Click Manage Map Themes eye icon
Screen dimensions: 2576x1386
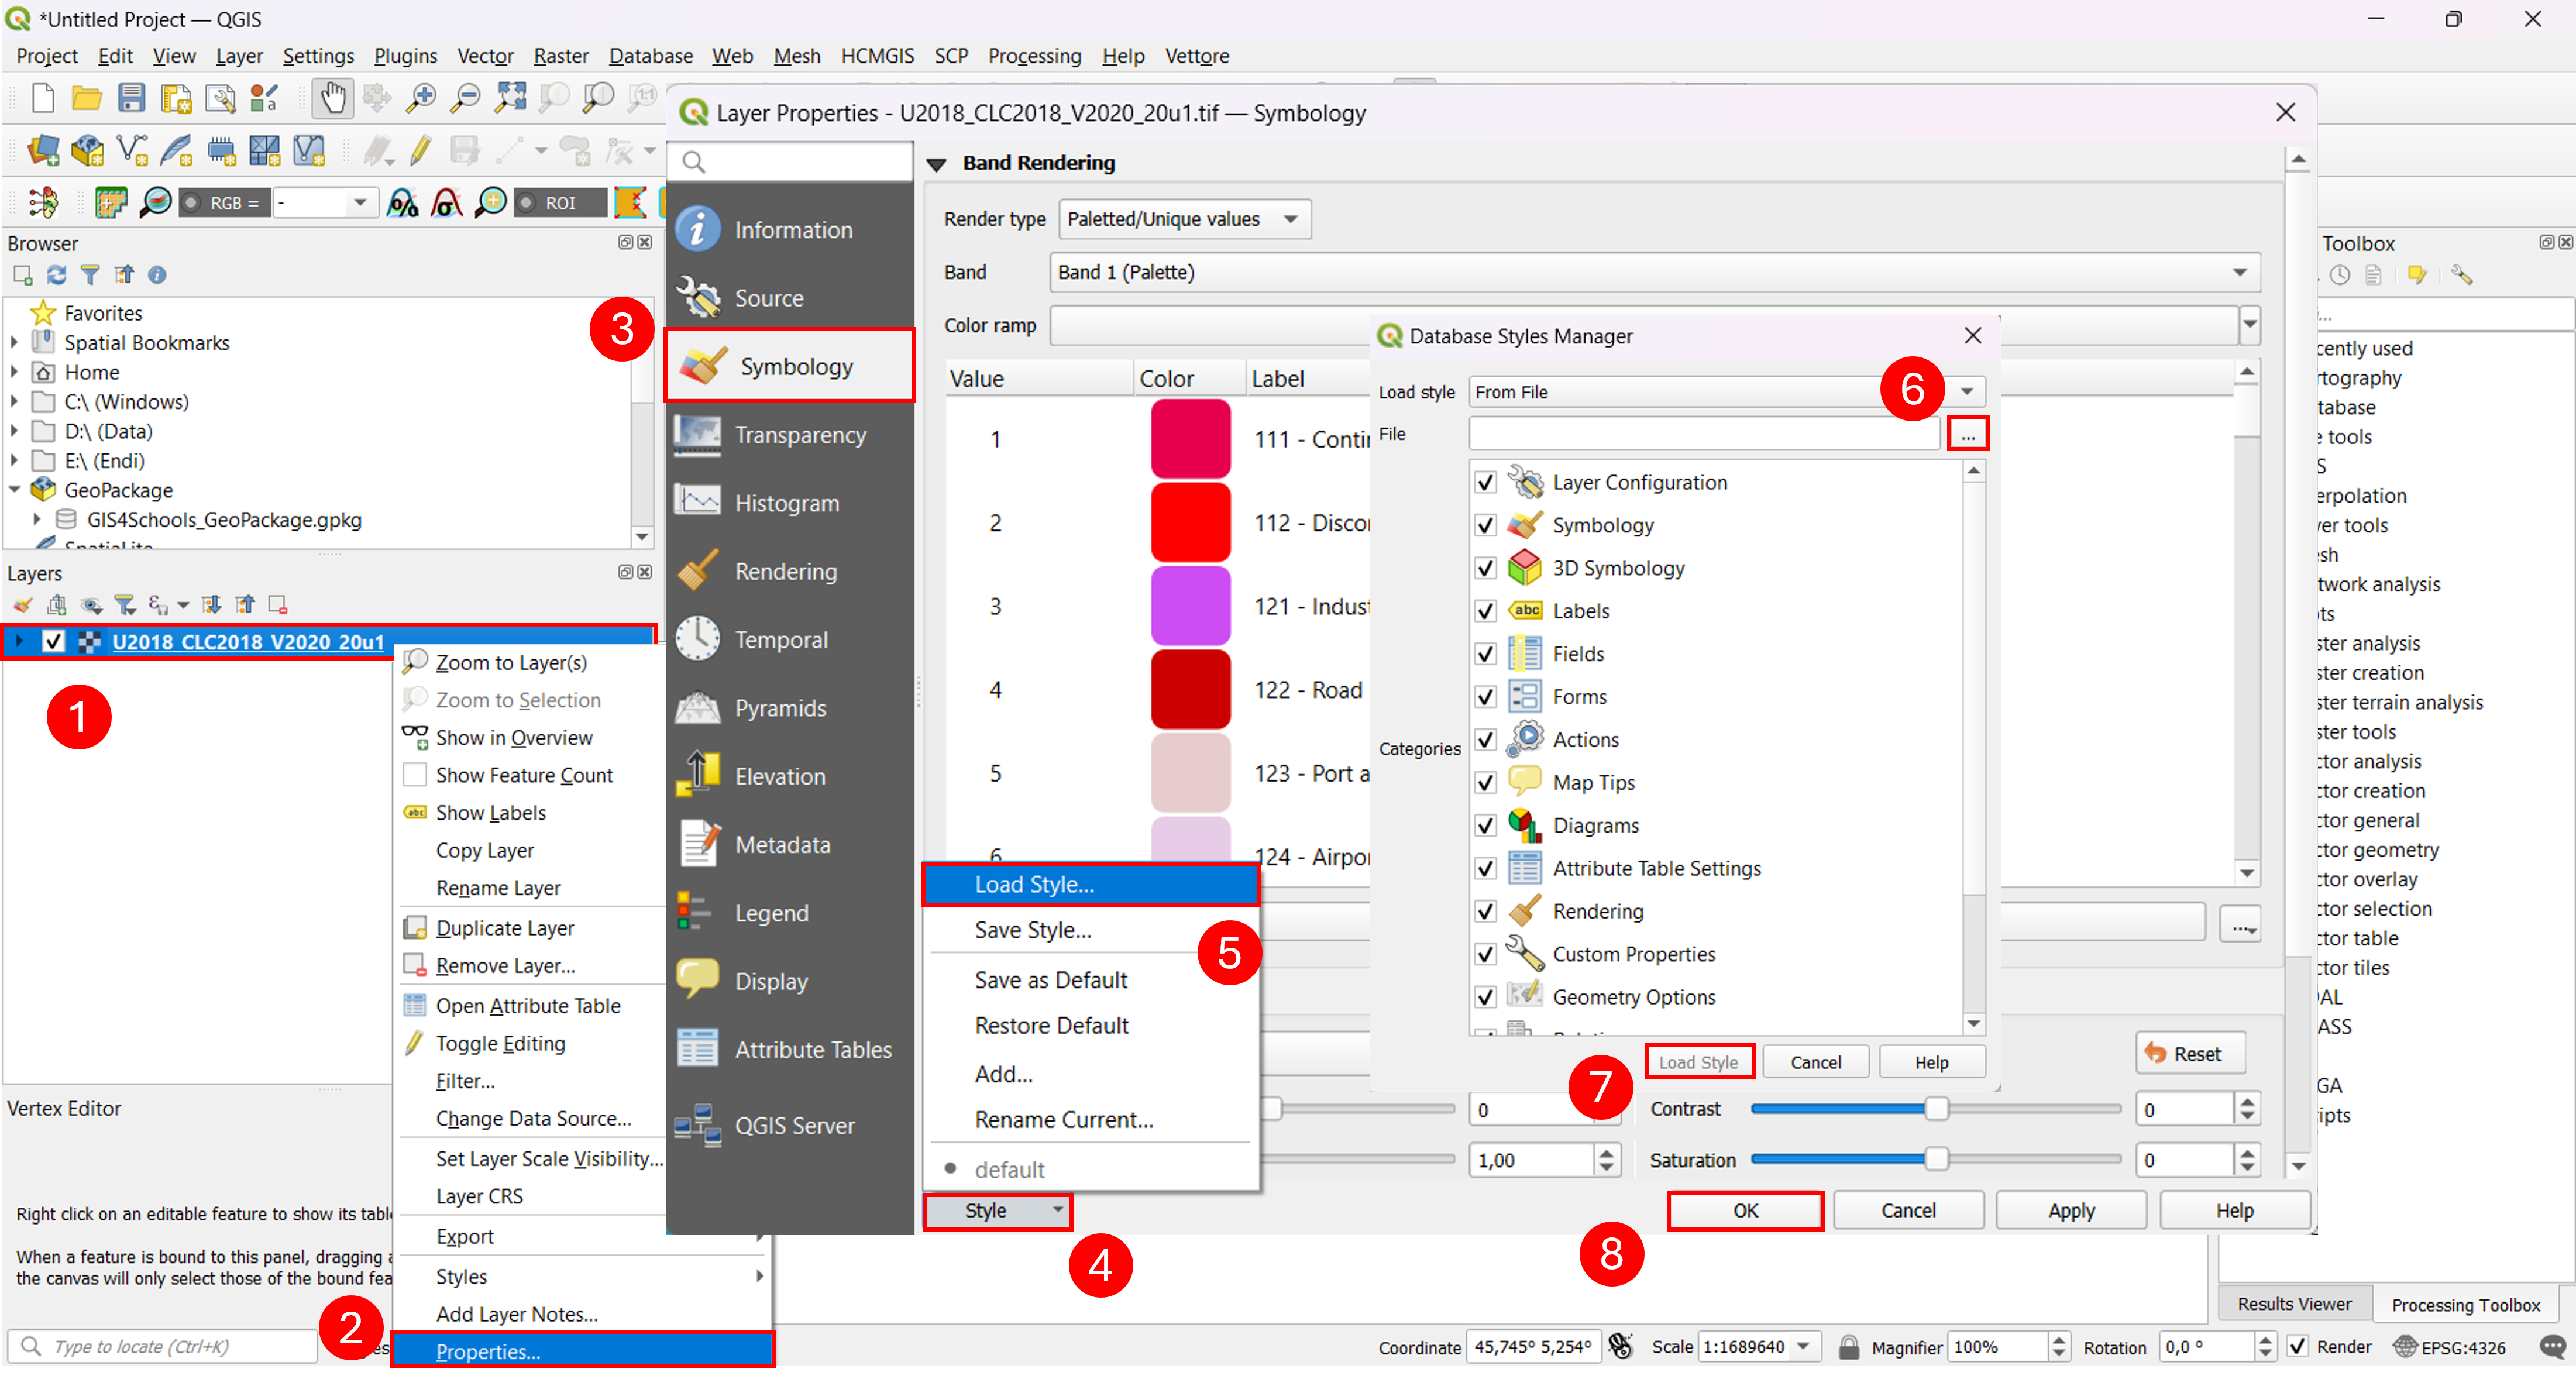(91, 605)
